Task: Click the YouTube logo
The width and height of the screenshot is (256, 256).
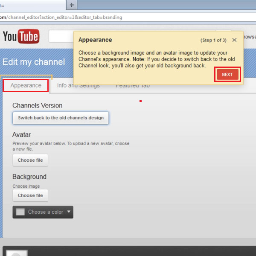Action: (x=21, y=36)
